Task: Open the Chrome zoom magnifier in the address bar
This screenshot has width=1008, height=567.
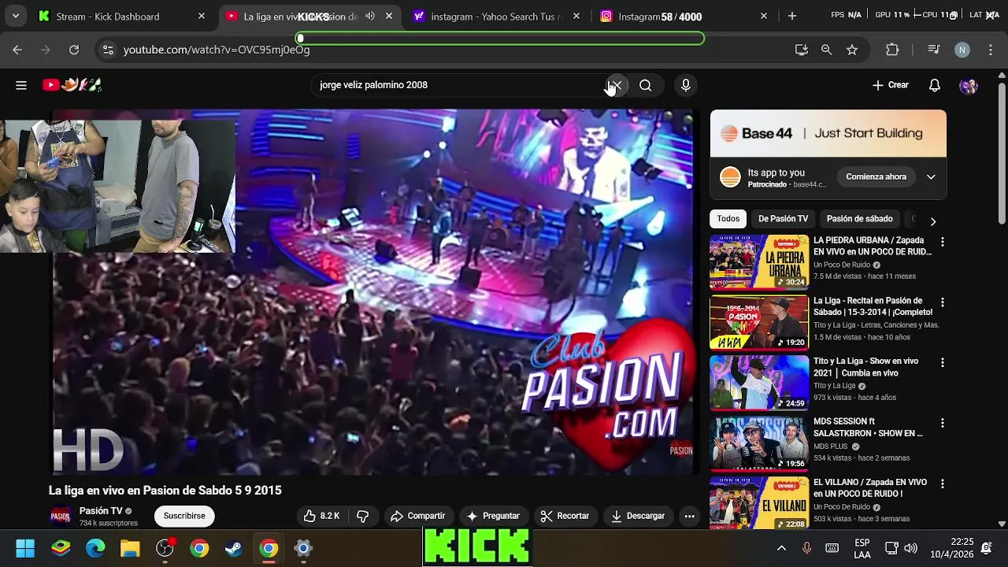Action: pyautogui.click(x=826, y=50)
